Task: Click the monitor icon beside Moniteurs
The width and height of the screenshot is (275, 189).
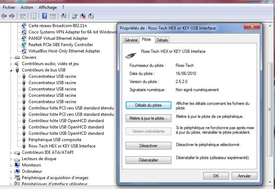Action: 17,165
